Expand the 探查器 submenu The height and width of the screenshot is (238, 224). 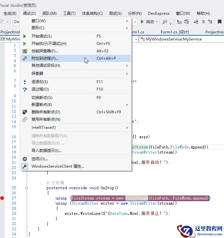coord(127,74)
